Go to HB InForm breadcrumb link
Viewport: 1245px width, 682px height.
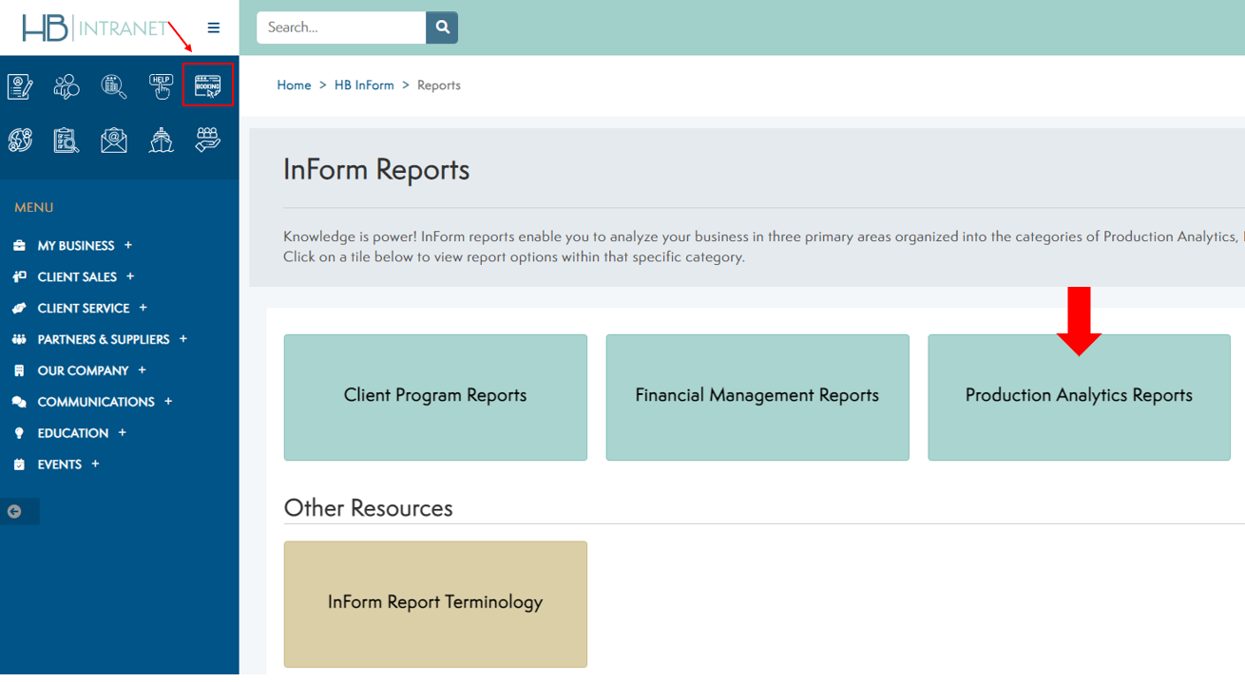click(364, 85)
